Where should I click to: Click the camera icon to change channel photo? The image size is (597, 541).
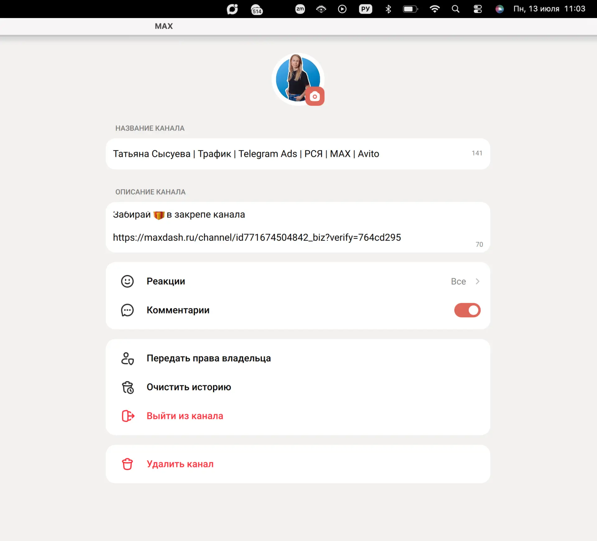(x=315, y=96)
